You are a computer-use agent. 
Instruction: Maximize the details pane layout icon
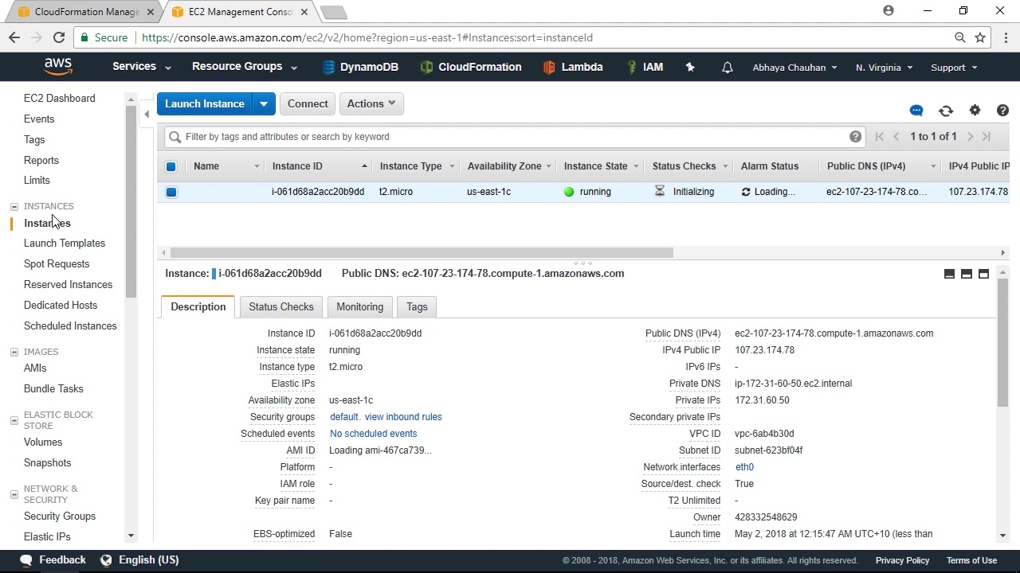pos(983,274)
